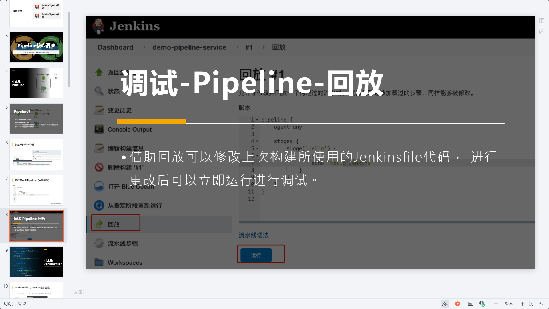549x309 pixels.
Task: Select slide 6 thumbnail '创建Pipeline作业'
Action: tap(36, 154)
